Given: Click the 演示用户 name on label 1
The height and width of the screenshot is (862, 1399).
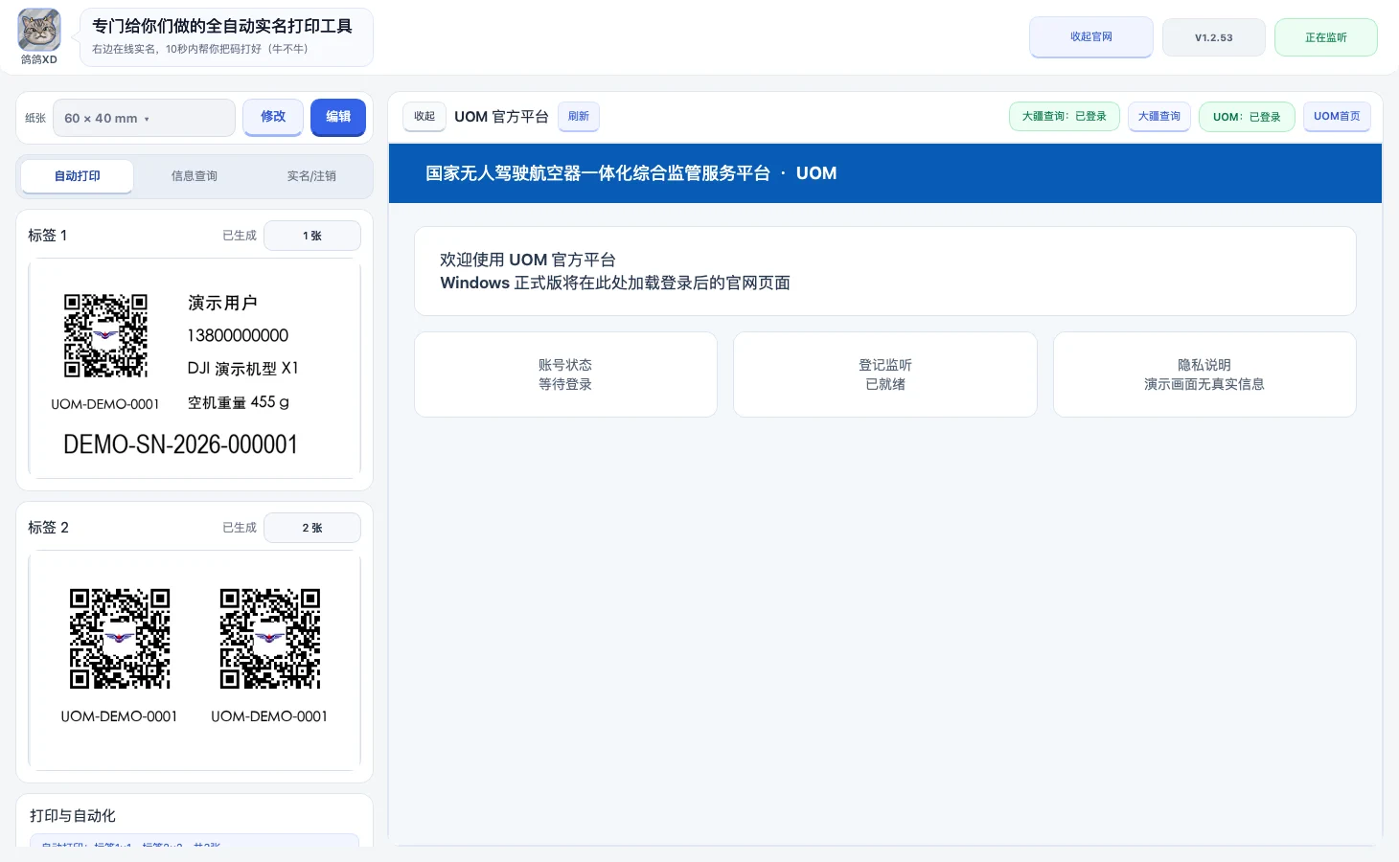Looking at the screenshot, I should (222, 303).
